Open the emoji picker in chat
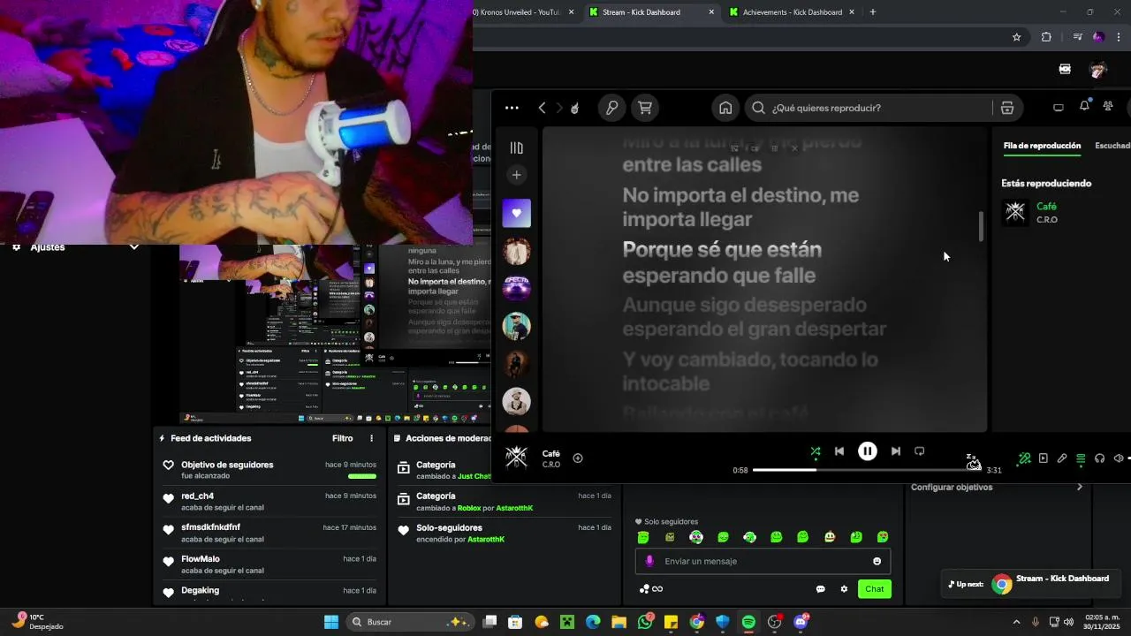The width and height of the screenshot is (1131, 636). tap(877, 561)
